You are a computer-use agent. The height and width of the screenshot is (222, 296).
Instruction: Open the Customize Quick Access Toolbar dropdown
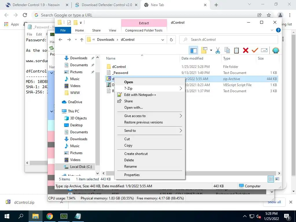point(81,23)
